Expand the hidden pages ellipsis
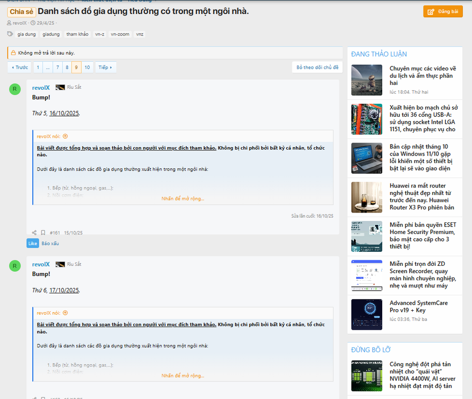 click(x=47, y=67)
